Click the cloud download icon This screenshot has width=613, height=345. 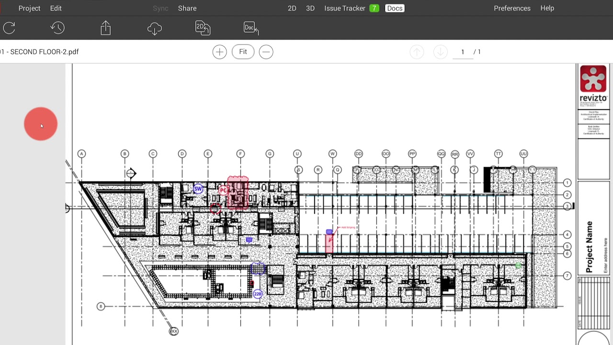click(155, 29)
